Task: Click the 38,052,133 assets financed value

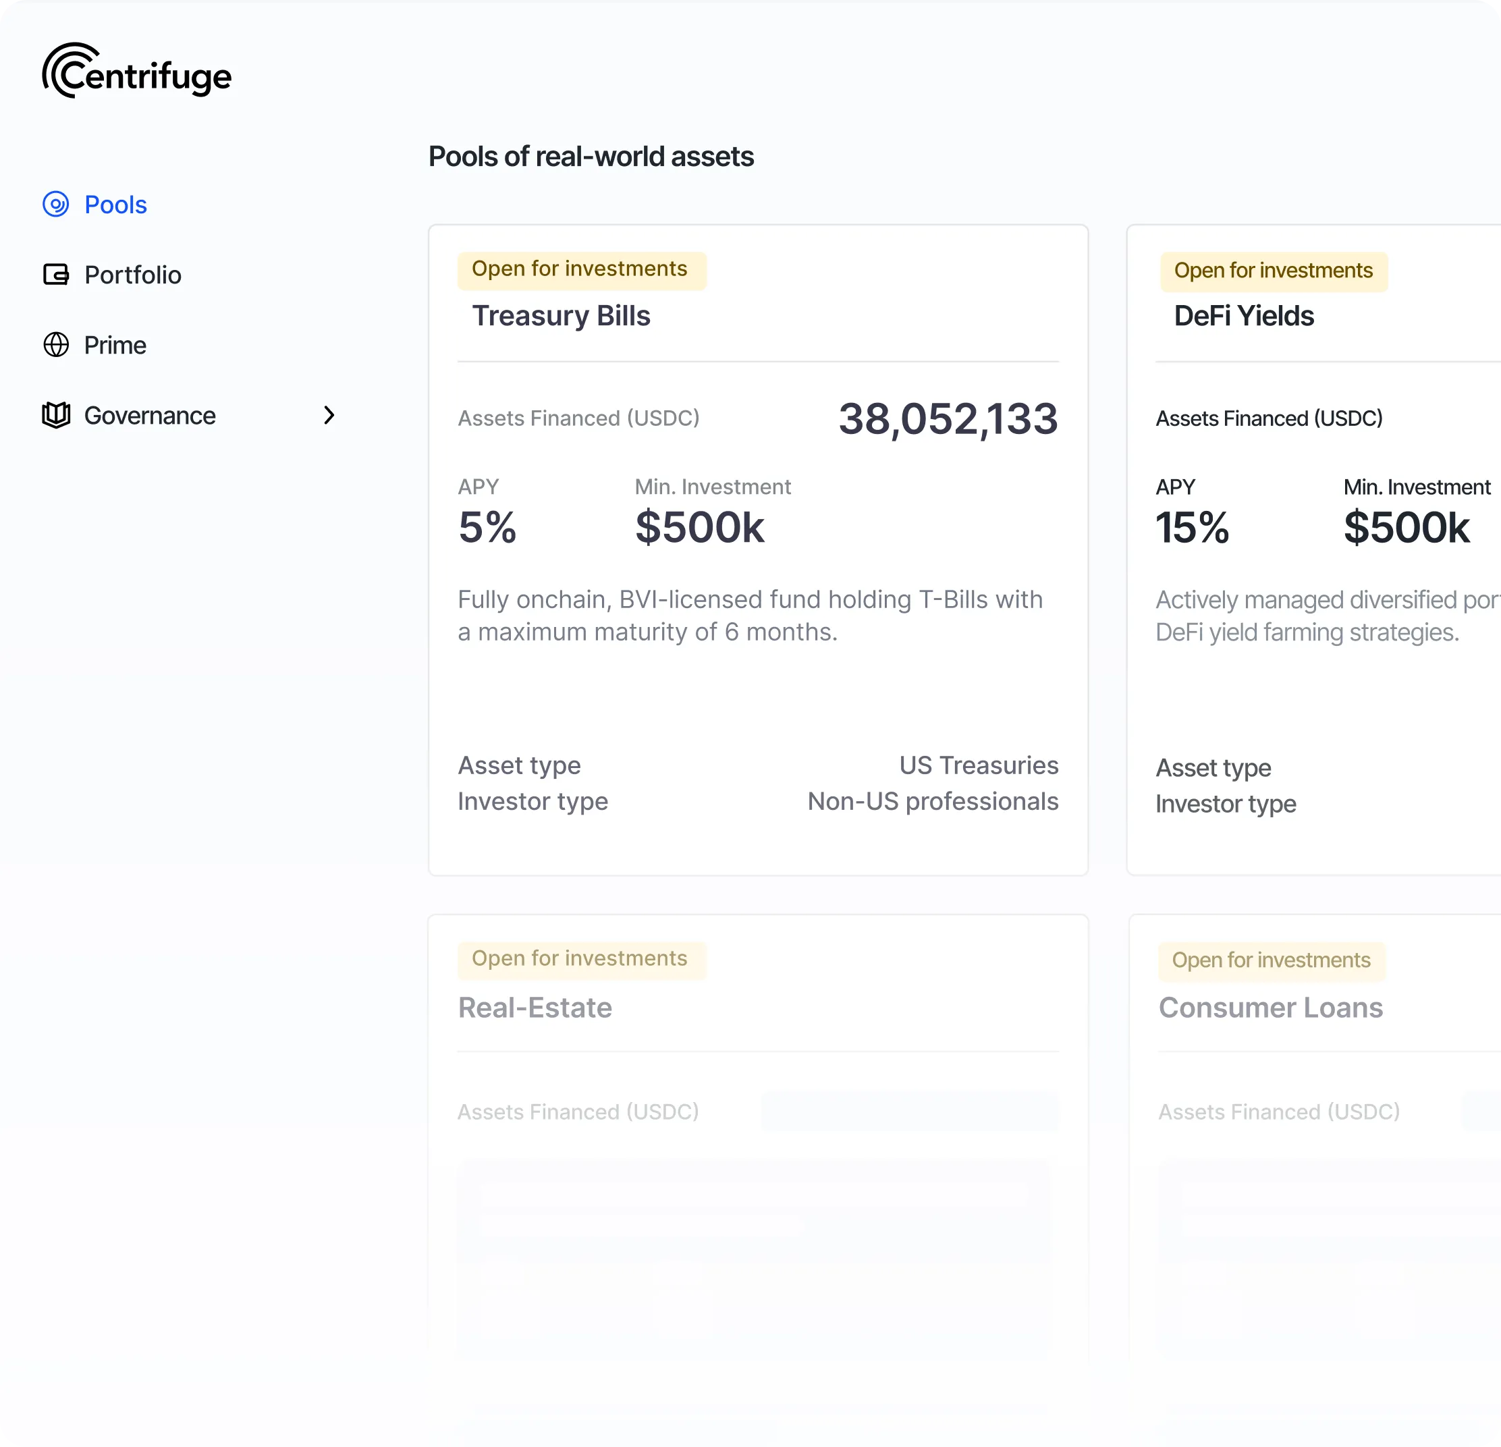Action: (948, 419)
